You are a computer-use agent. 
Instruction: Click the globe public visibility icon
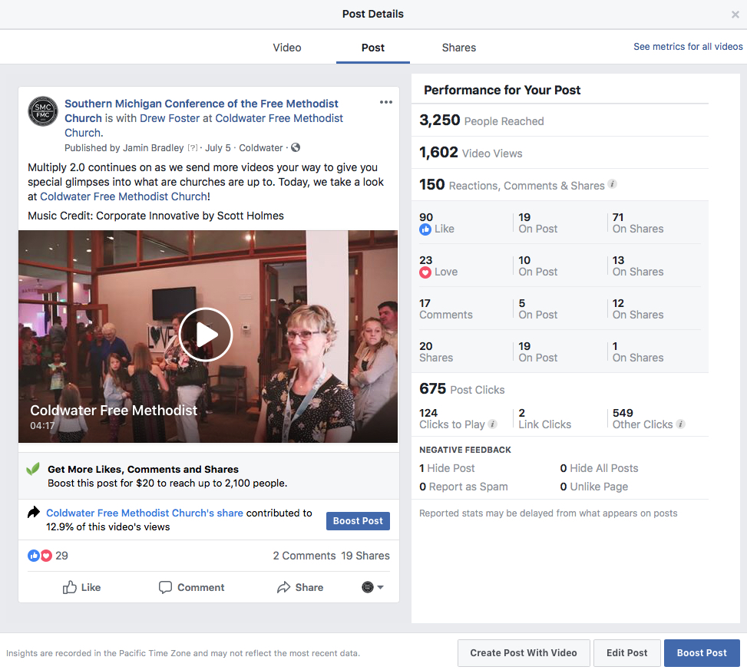[296, 147]
